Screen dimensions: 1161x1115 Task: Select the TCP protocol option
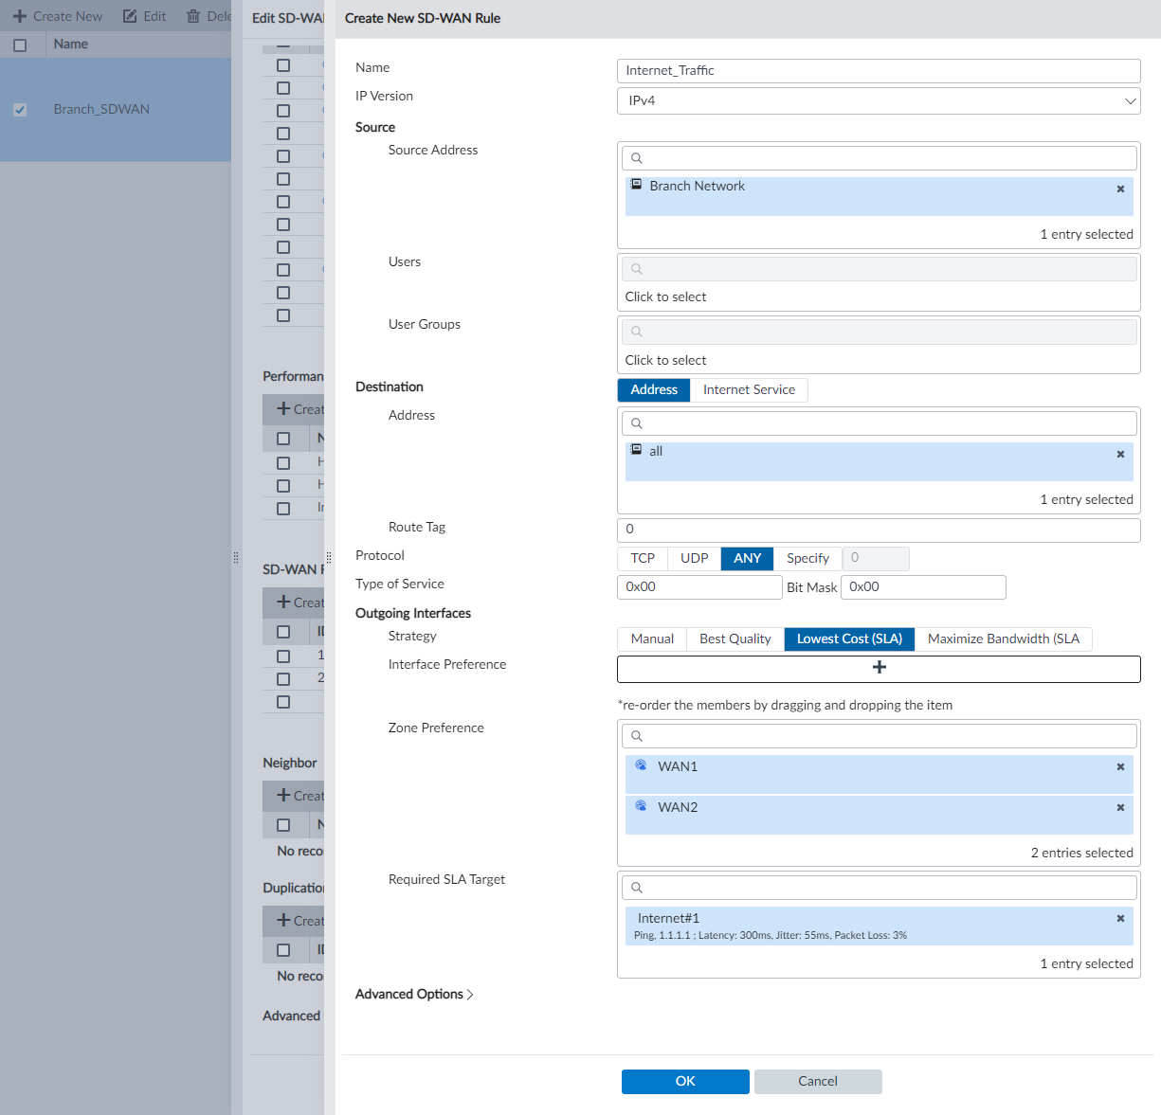coord(642,558)
